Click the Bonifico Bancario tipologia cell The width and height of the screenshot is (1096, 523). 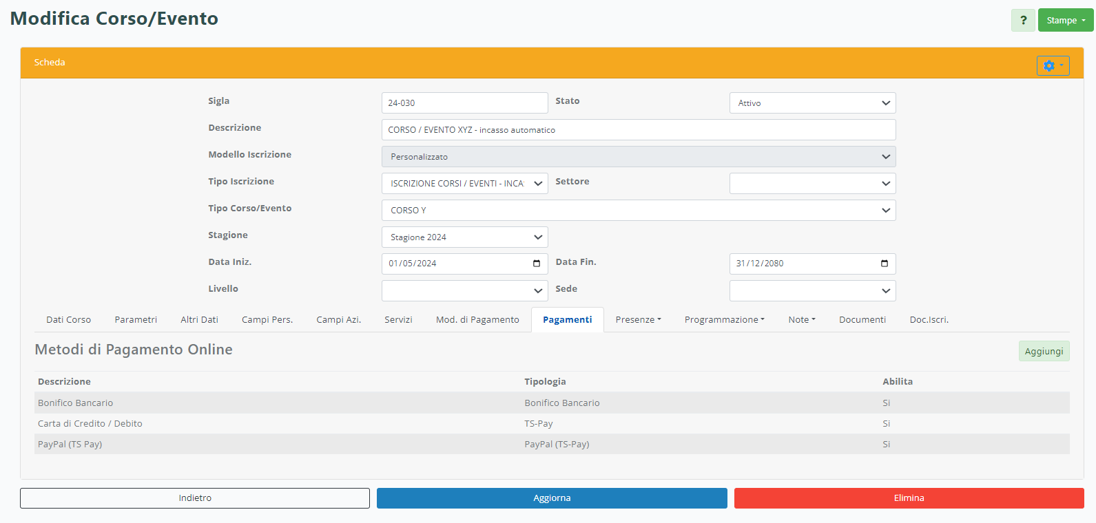click(561, 403)
